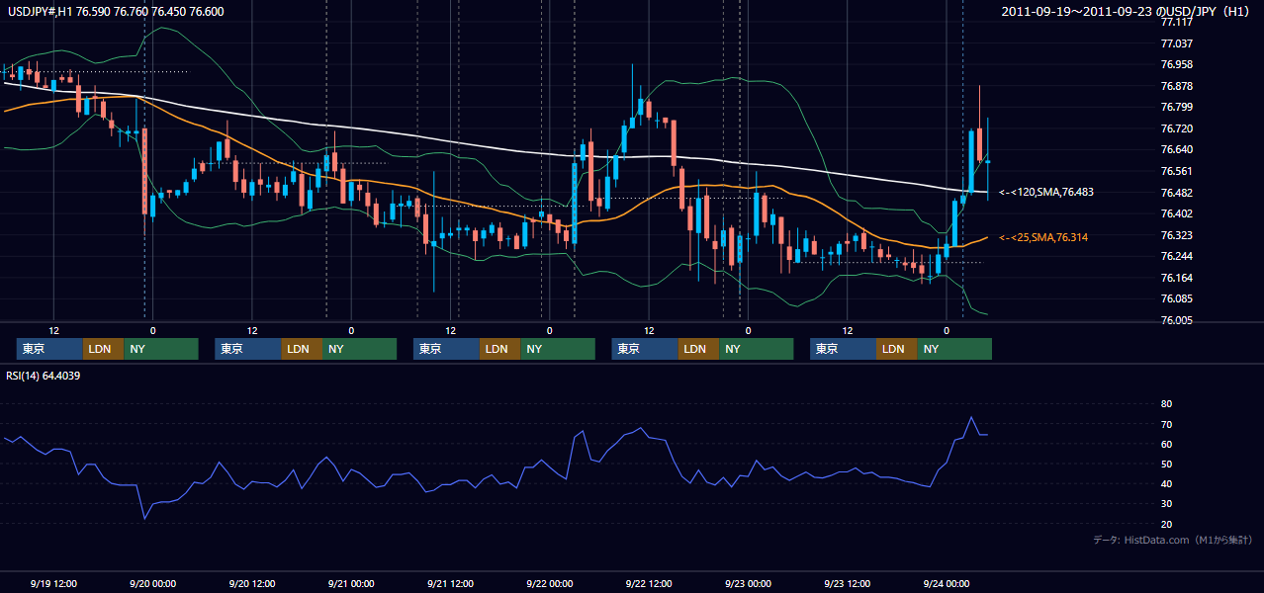Click the NY session block for 9/19
Viewport: 1264px width, 593px height.
click(x=161, y=349)
